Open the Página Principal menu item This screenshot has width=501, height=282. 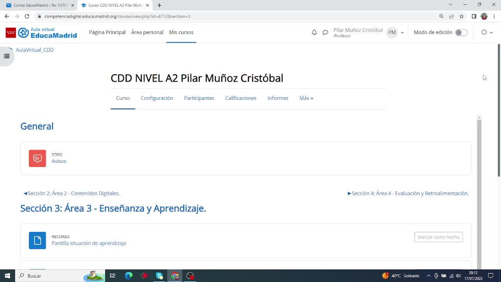pyautogui.click(x=107, y=33)
